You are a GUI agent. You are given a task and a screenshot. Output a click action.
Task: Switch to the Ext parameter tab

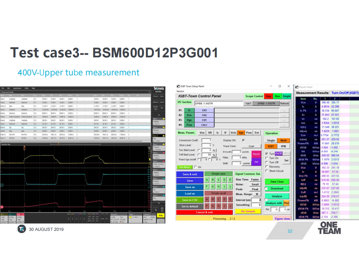pyautogui.click(x=257, y=132)
